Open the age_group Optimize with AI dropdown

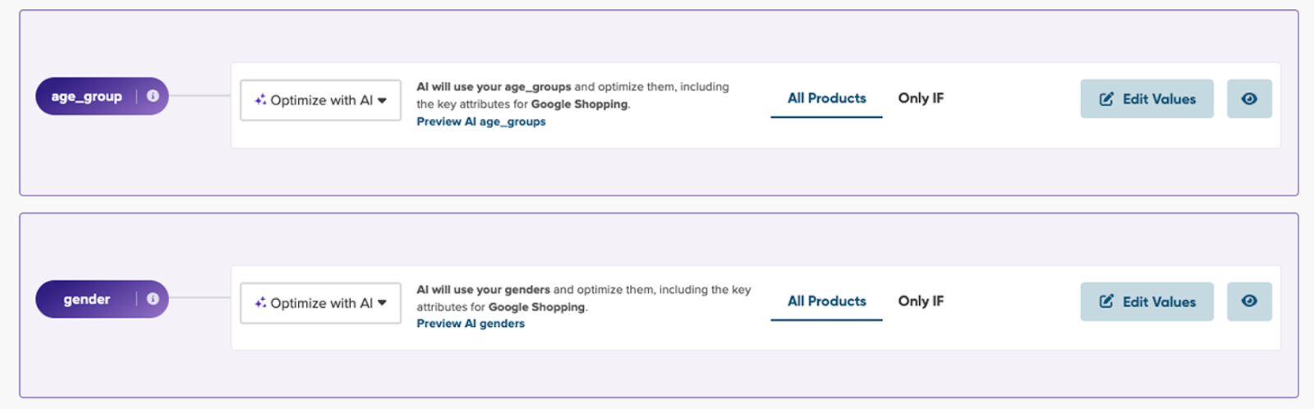pos(320,100)
